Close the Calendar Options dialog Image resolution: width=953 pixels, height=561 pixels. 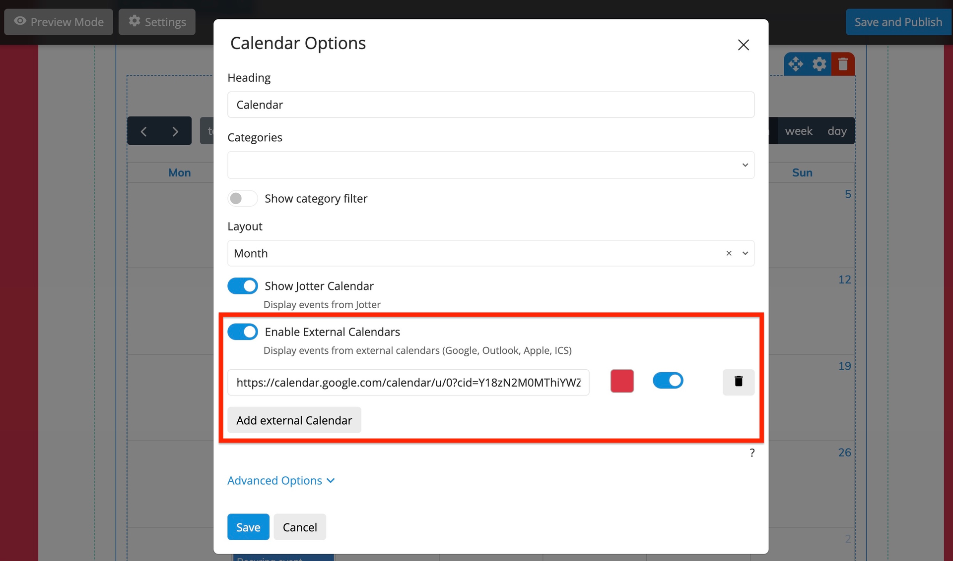pos(743,45)
